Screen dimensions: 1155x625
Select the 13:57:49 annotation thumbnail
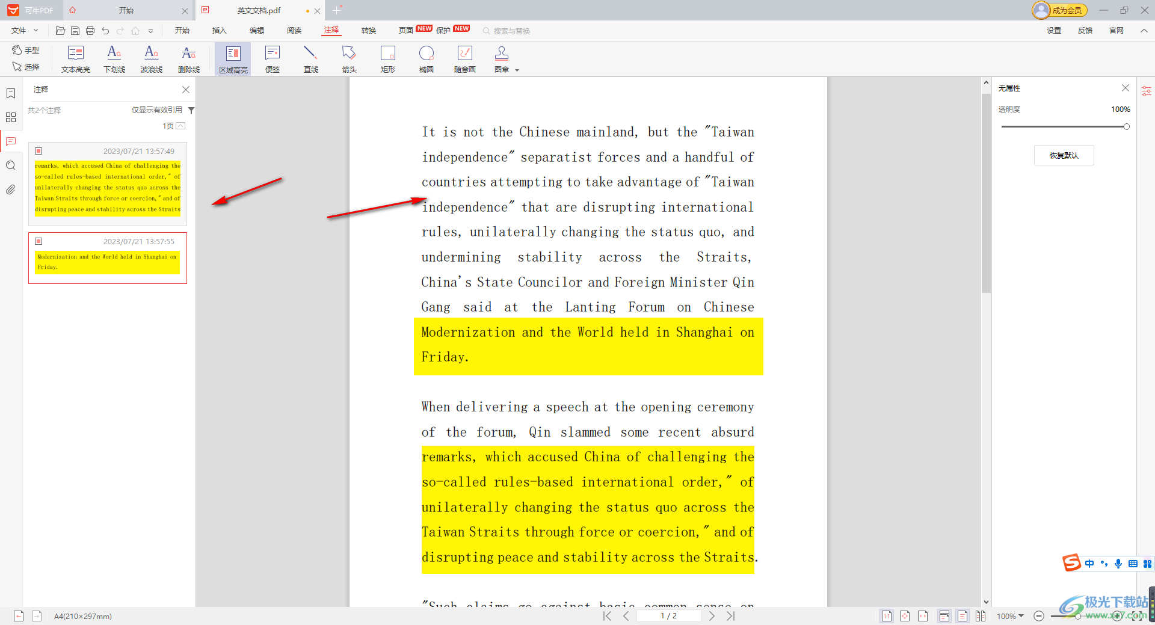(108, 183)
